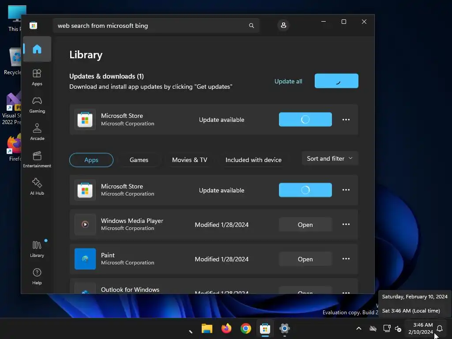Click the Library heading
452x339 pixels.
[86, 55]
